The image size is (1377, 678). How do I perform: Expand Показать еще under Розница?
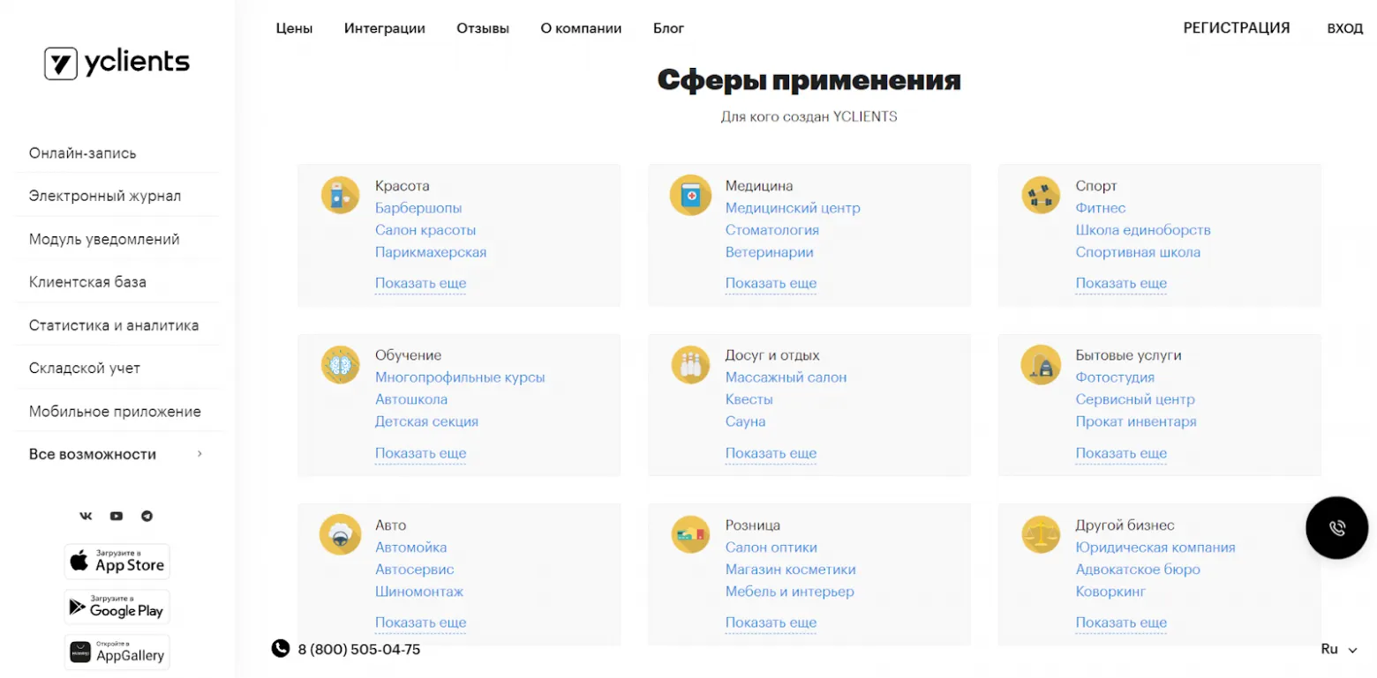(771, 622)
